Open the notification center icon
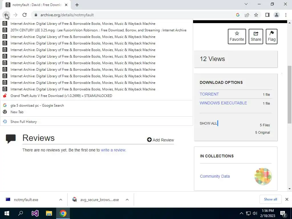292x219 pixels. click(x=283, y=214)
